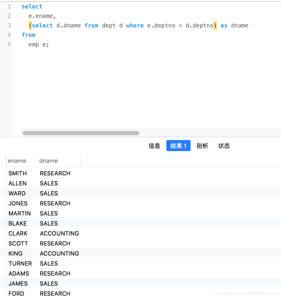Click line number 3 in the gutter
The width and height of the screenshot is (281, 298).
9,26
